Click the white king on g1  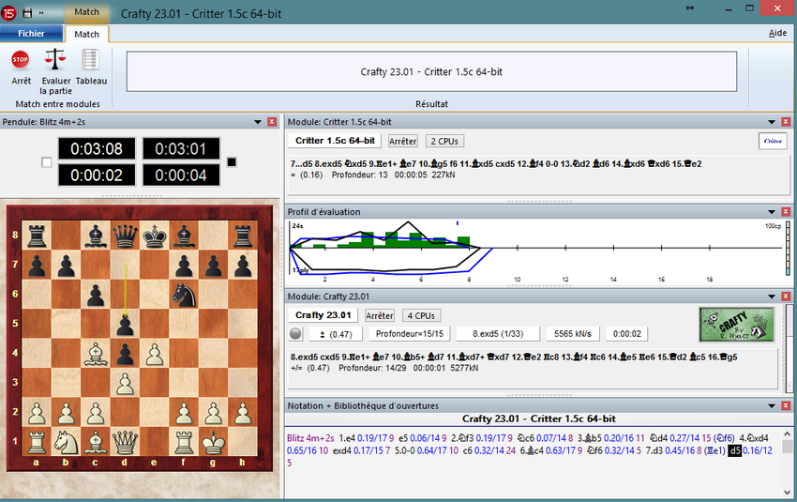214,443
